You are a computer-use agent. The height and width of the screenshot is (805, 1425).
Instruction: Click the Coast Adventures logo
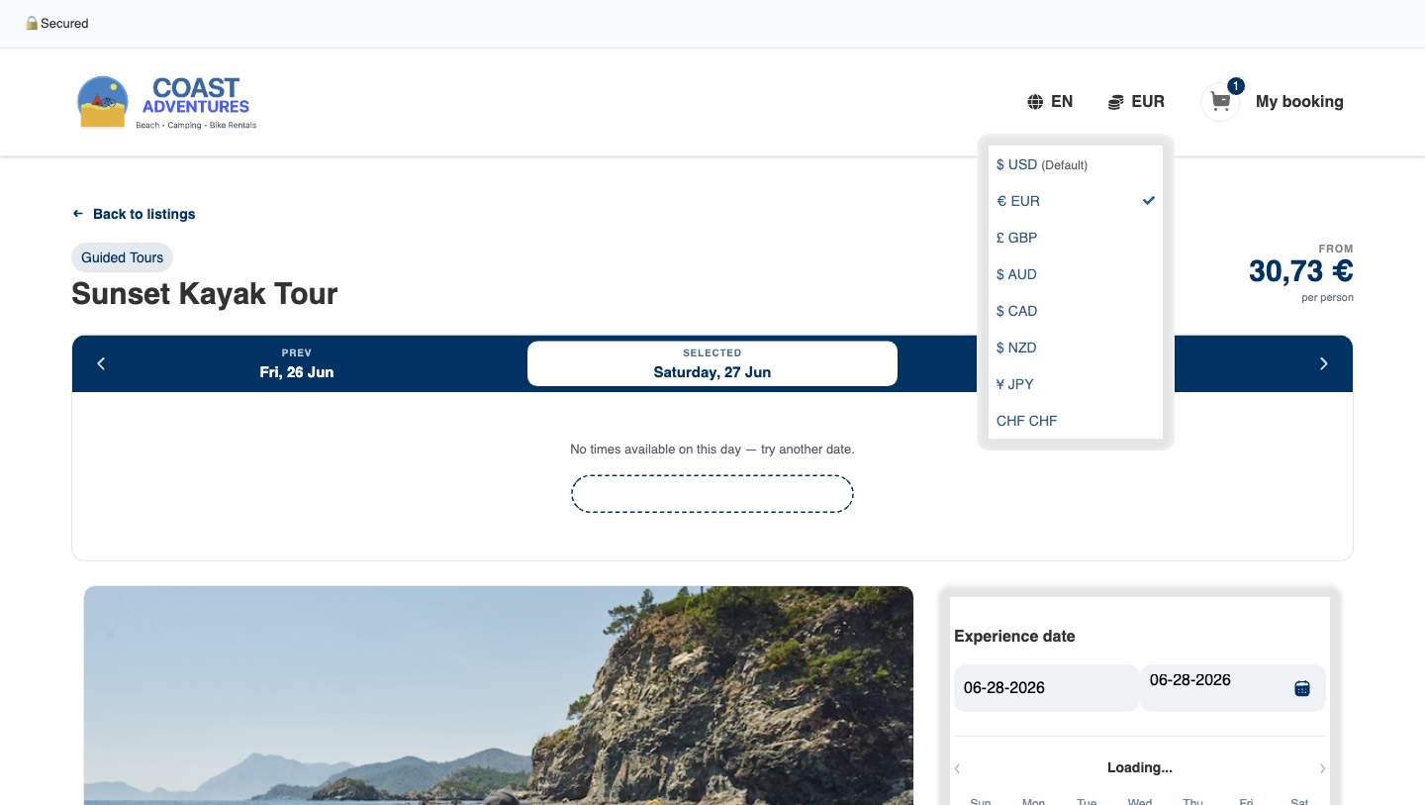166,103
